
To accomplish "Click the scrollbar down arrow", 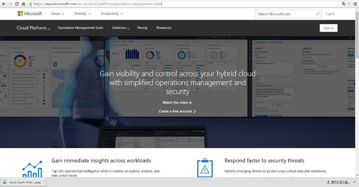I will point(357,175).
